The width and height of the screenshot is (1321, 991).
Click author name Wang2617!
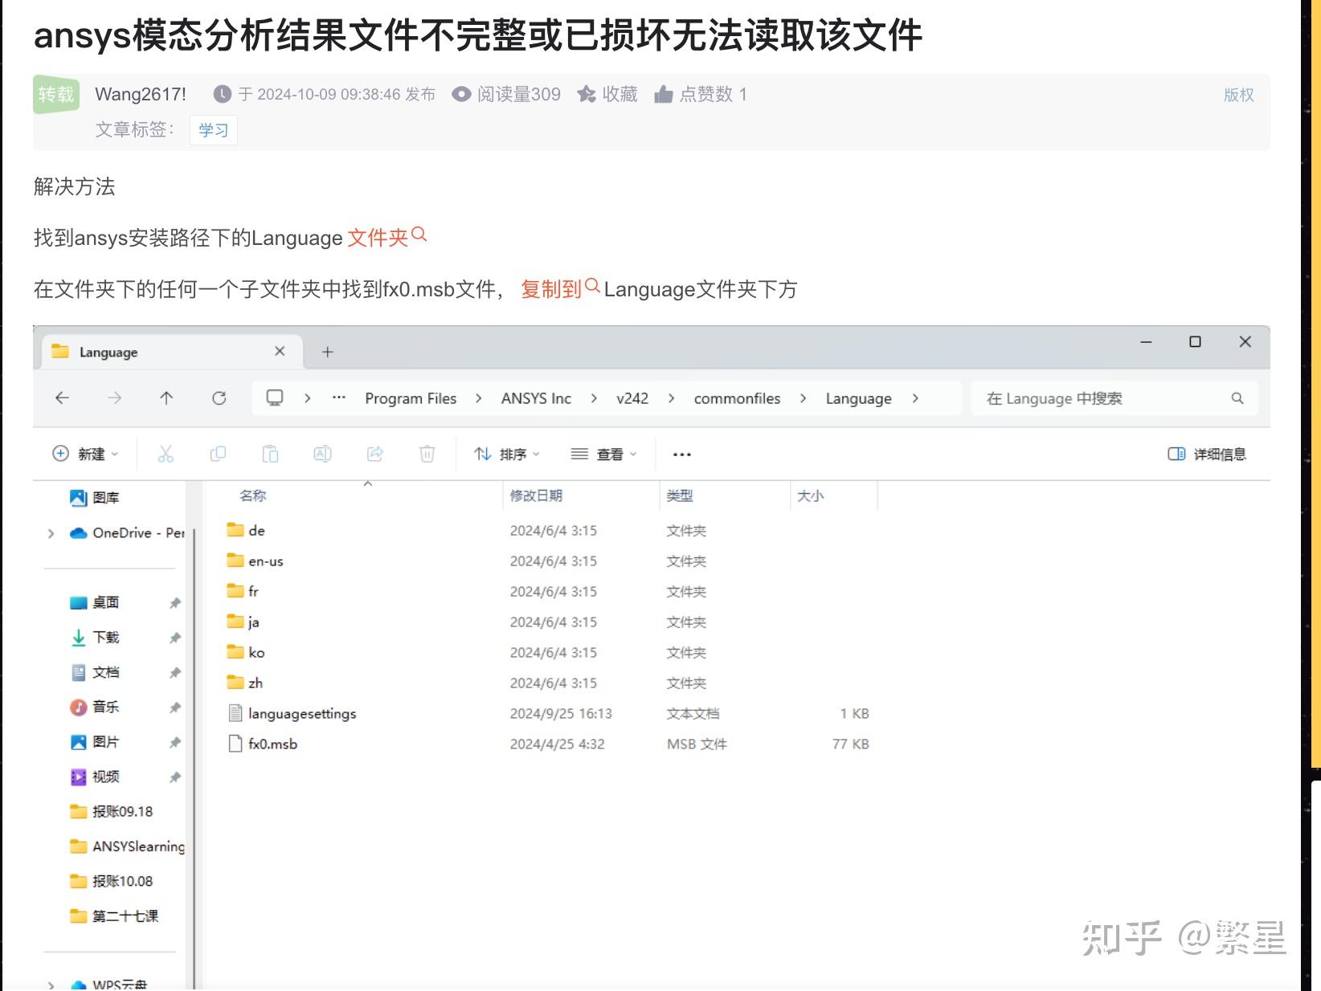tap(141, 94)
